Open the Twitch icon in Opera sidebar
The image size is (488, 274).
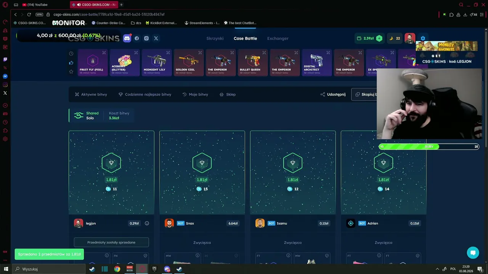pyautogui.click(x=5, y=59)
